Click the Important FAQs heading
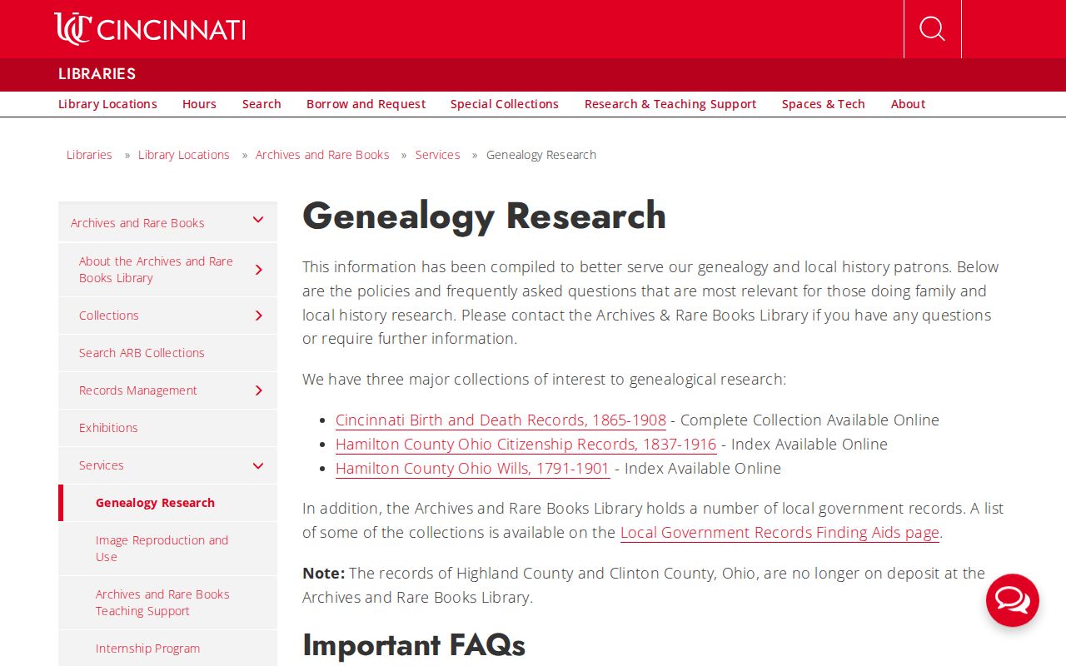This screenshot has width=1066, height=666. [x=414, y=645]
